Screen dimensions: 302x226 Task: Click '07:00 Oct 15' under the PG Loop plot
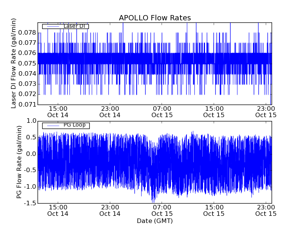pos(162,211)
